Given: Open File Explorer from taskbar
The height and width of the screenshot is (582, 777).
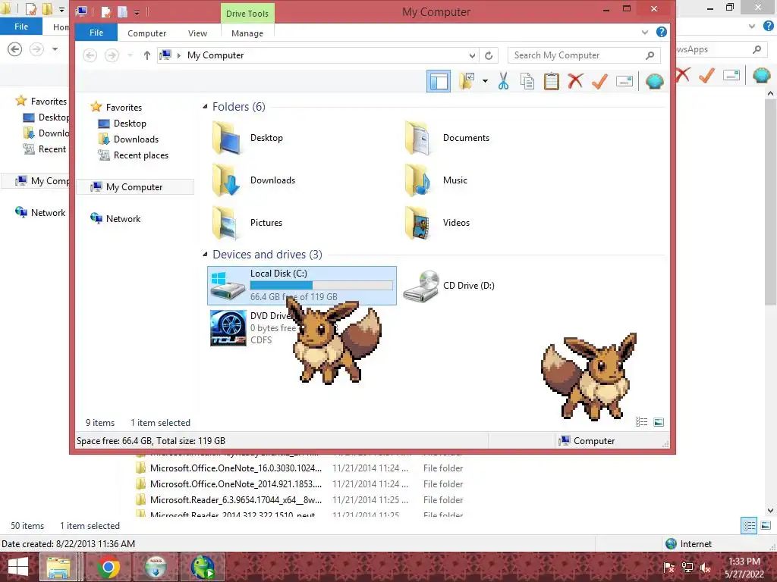Looking at the screenshot, I should pyautogui.click(x=58, y=567).
